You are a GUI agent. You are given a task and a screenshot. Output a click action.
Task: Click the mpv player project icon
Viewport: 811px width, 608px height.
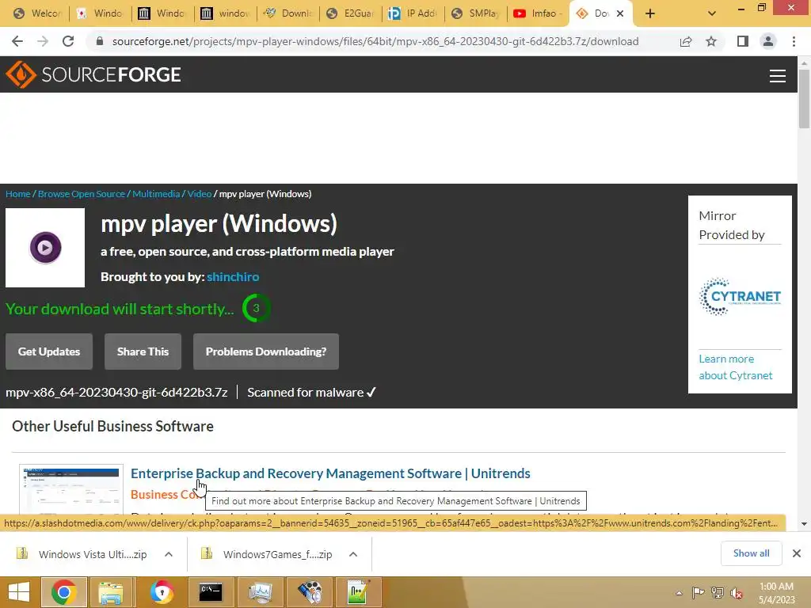coord(45,248)
